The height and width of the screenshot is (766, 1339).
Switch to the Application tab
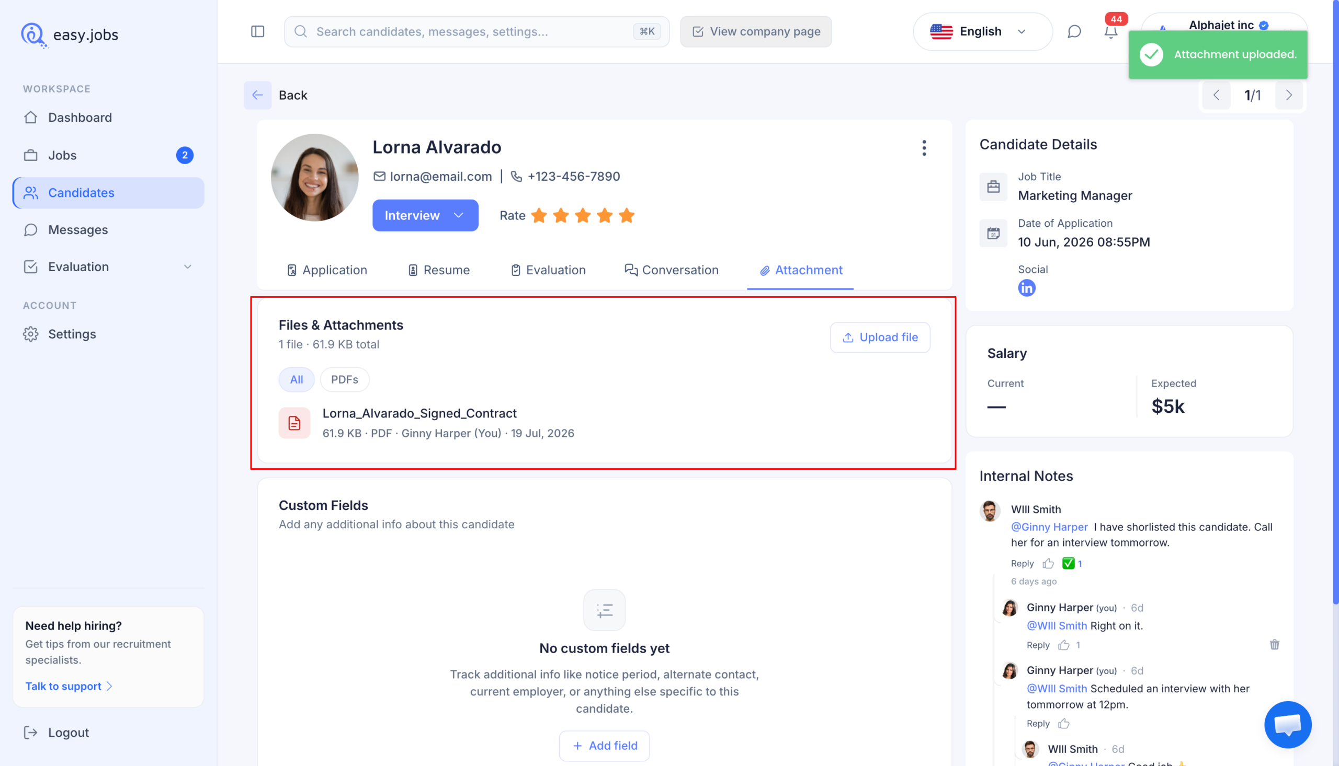coord(327,270)
